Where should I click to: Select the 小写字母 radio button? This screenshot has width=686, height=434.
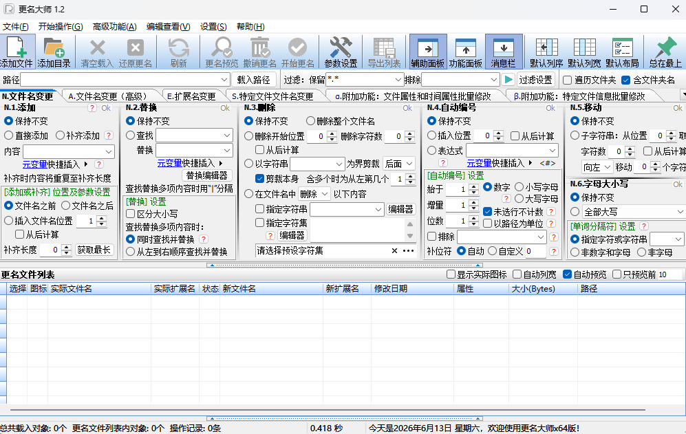click(x=519, y=187)
